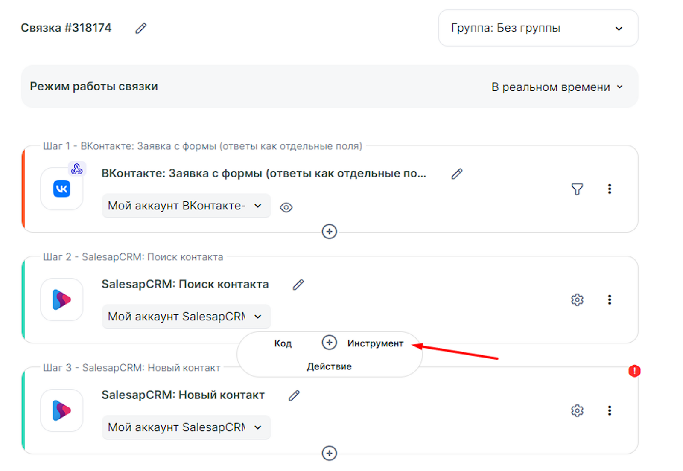Click the SalesapCRM logo in step 3

coord(62,410)
